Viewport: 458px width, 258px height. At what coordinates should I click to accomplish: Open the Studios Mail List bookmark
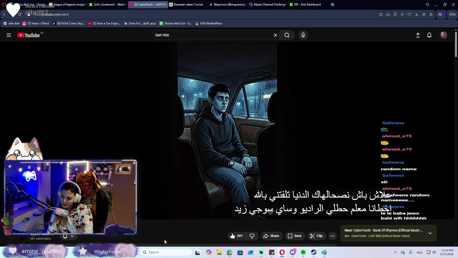click(x=176, y=23)
